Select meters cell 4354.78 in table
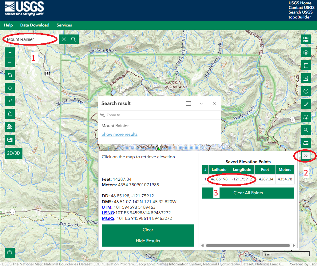The image size is (317, 266). [285, 179]
